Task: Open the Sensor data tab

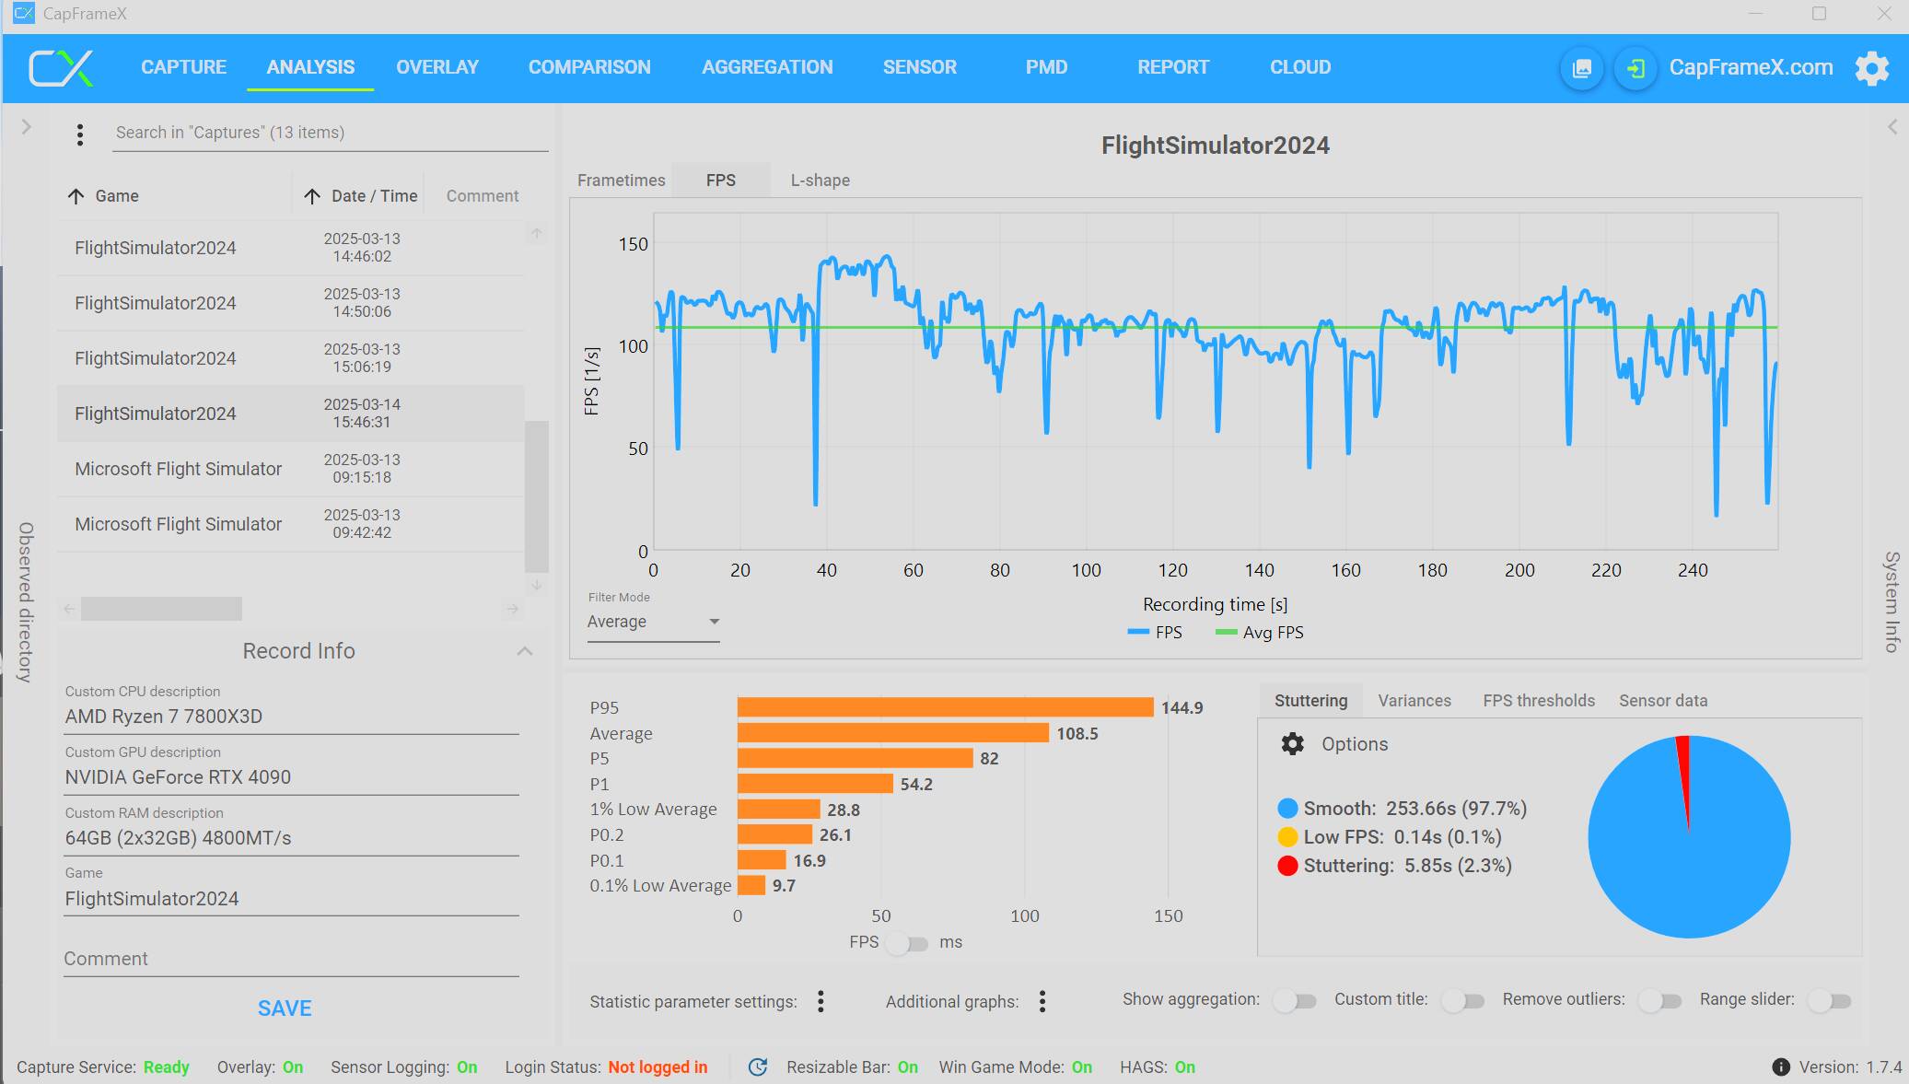Action: tap(1663, 701)
